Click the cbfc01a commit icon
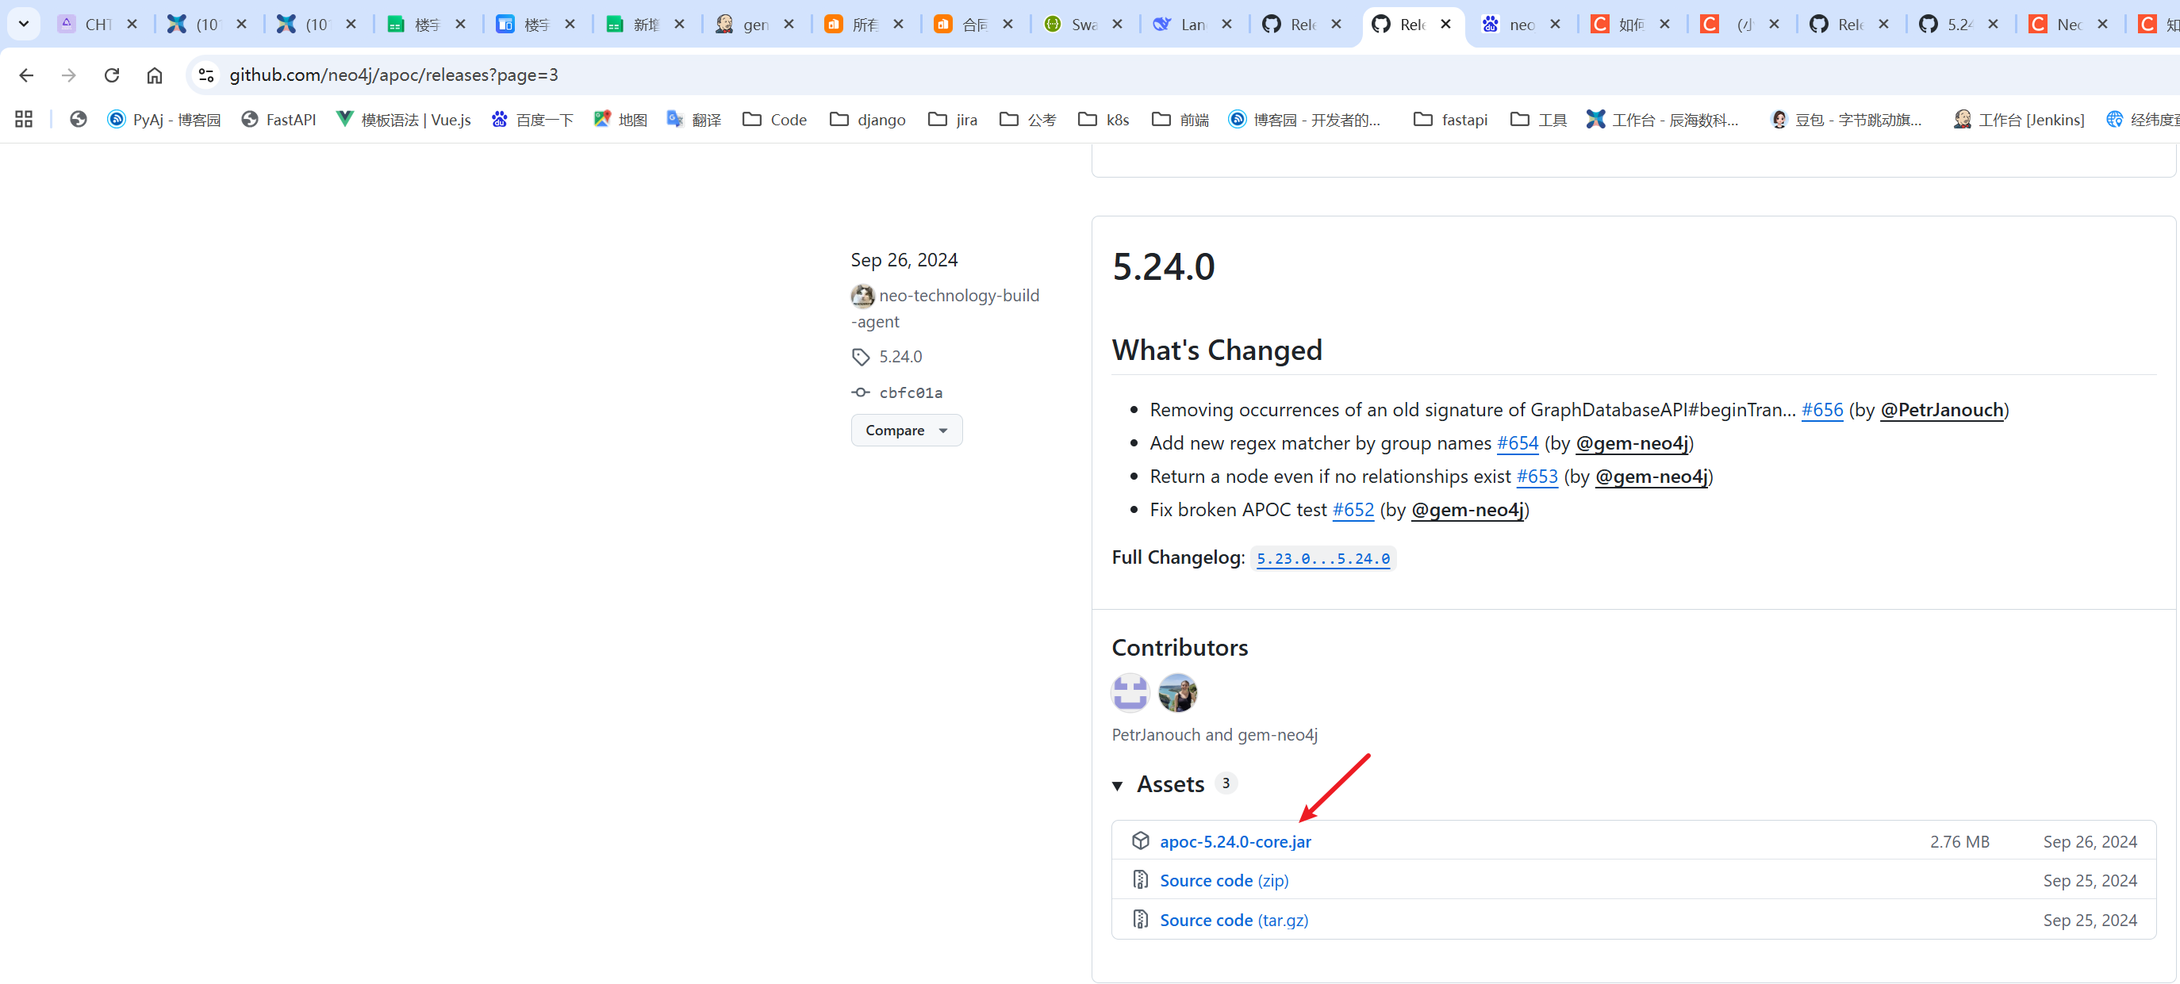Viewport: 2180px width, 984px height. [x=861, y=392]
